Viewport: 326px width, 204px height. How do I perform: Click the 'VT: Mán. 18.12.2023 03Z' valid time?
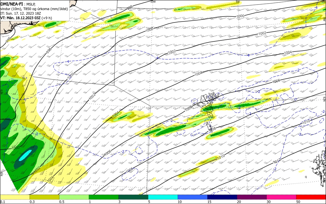pos(20,18)
